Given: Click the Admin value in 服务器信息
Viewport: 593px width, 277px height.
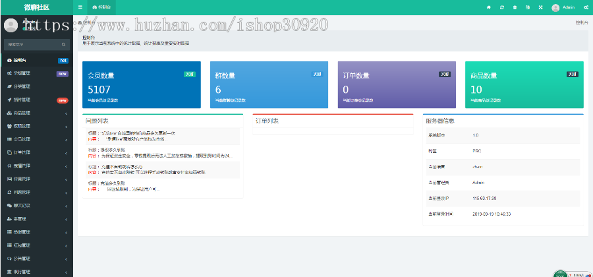Looking at the screenshot, I should pos(478,183).
